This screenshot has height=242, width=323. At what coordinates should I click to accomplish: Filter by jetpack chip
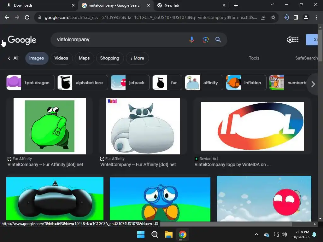(x=130, y=83)
